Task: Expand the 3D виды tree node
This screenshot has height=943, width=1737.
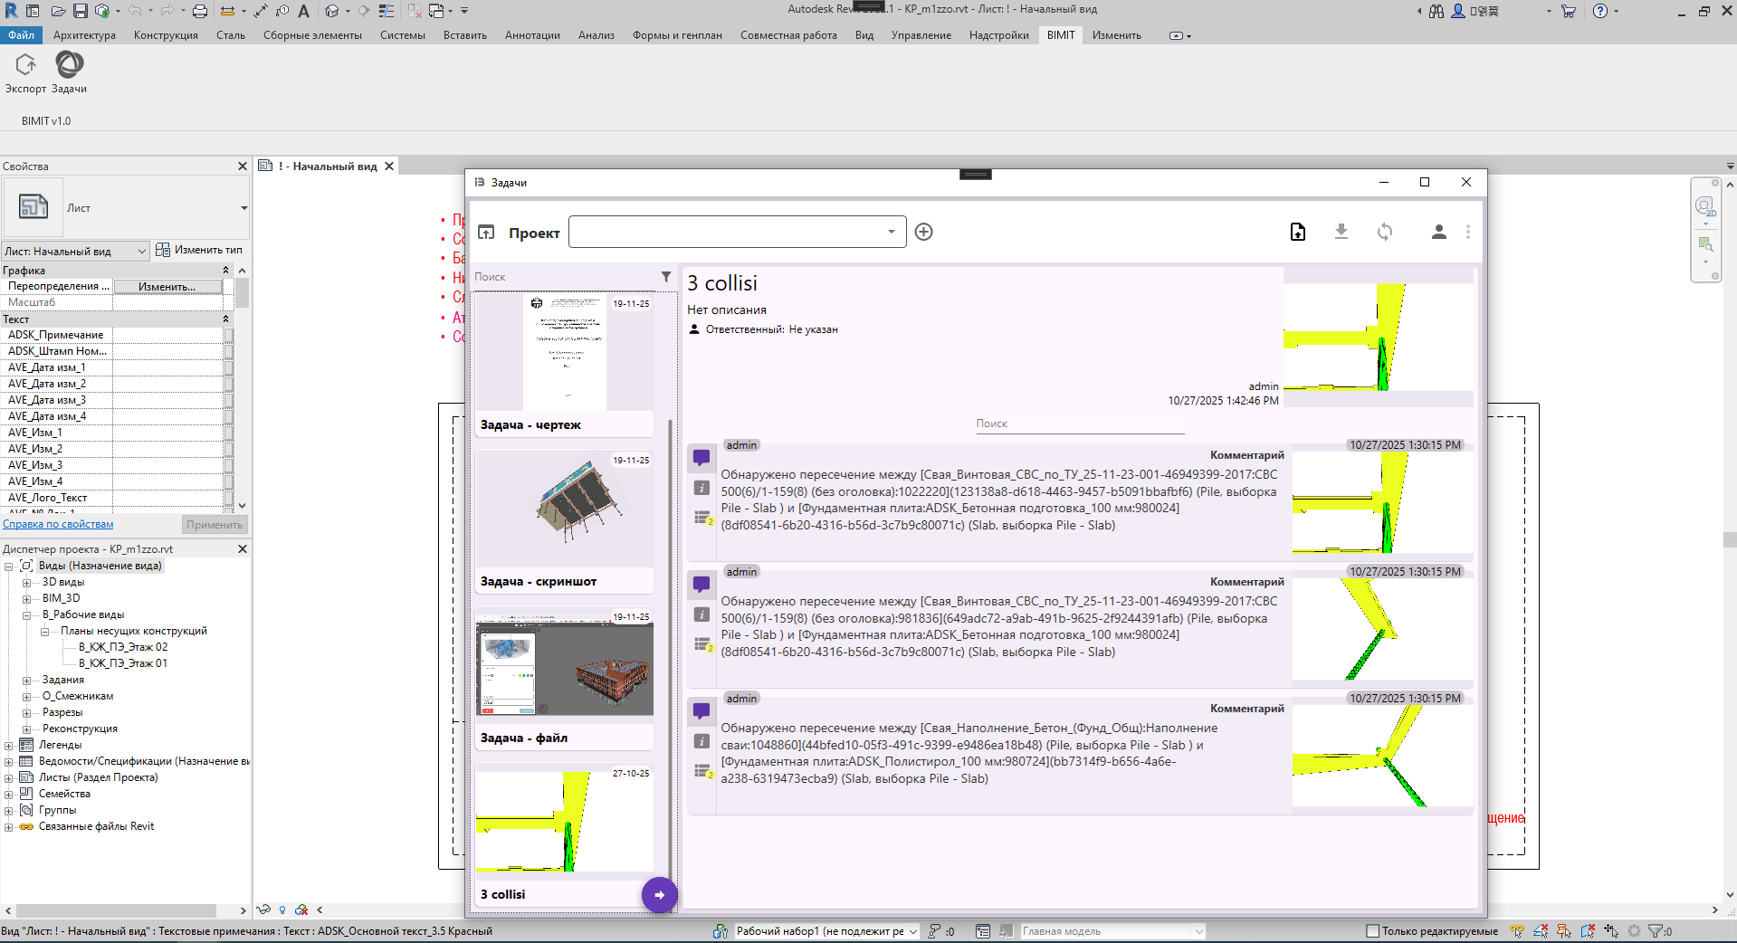Action: tap(27, 583)
